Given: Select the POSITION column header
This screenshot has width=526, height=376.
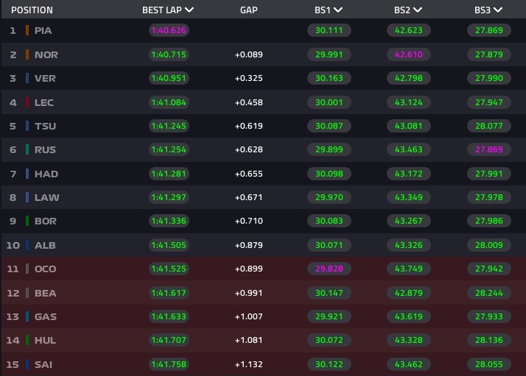Looking at the screenshot, I should (32, 10).
